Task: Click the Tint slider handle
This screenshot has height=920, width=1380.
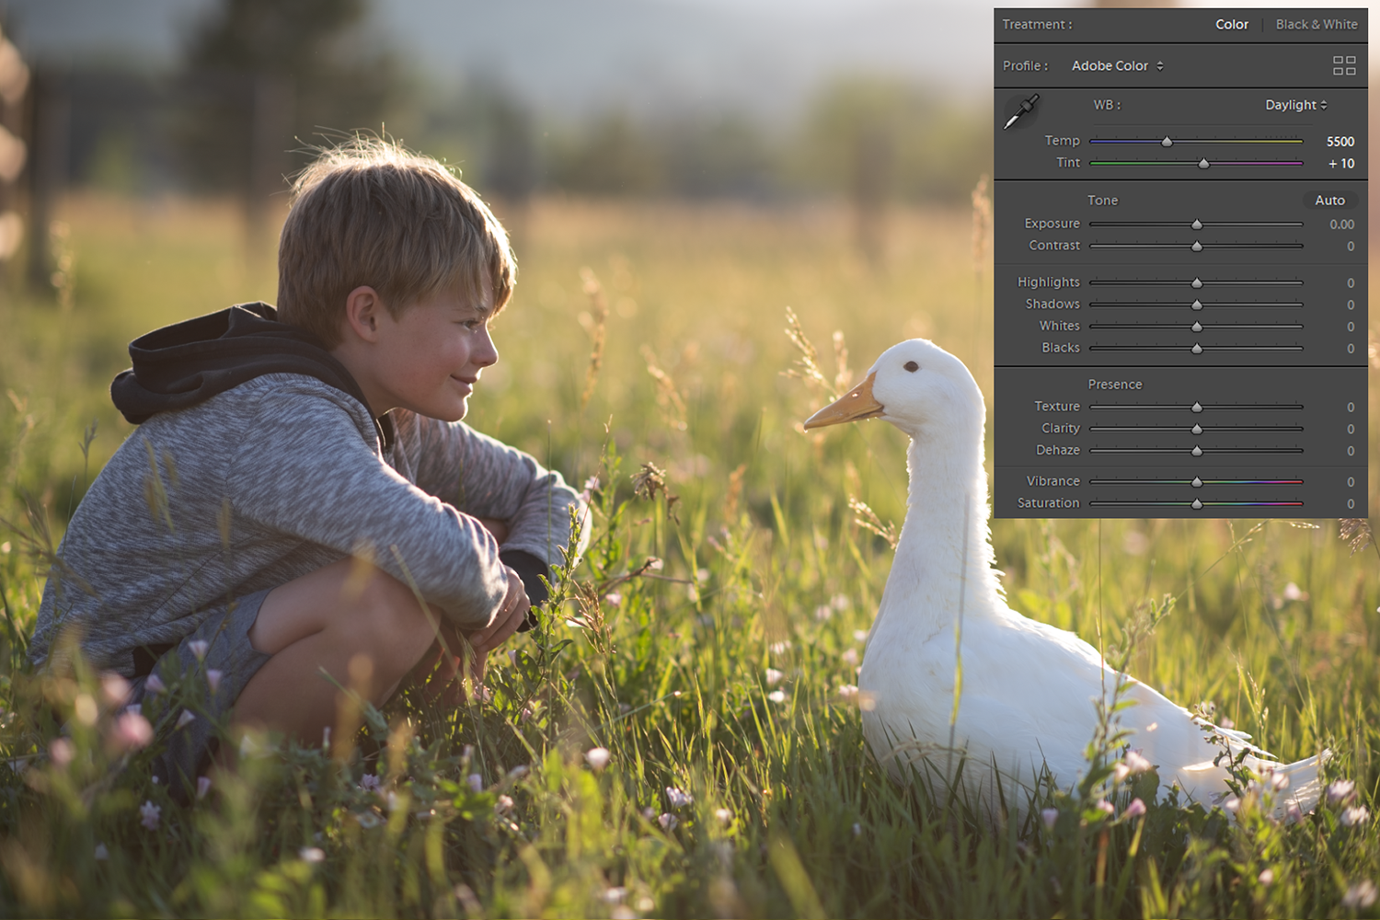Action: [1203, 164]
